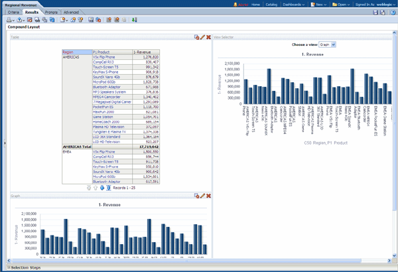Click the 1-Revenue column header
The width and height of the screenshot is (398, 272).
(x=146, y=52)
